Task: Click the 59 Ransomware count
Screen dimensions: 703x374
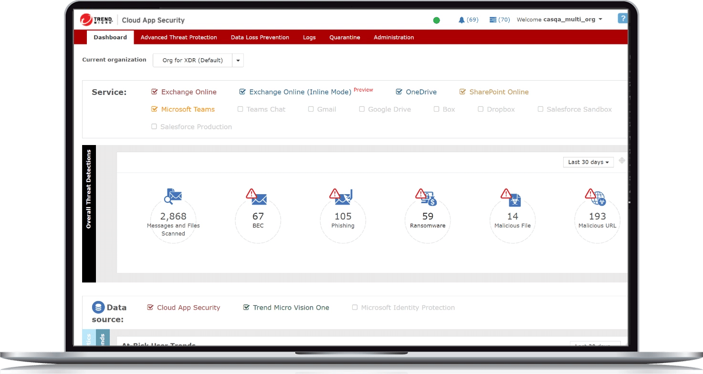Action: pos(428,216)
